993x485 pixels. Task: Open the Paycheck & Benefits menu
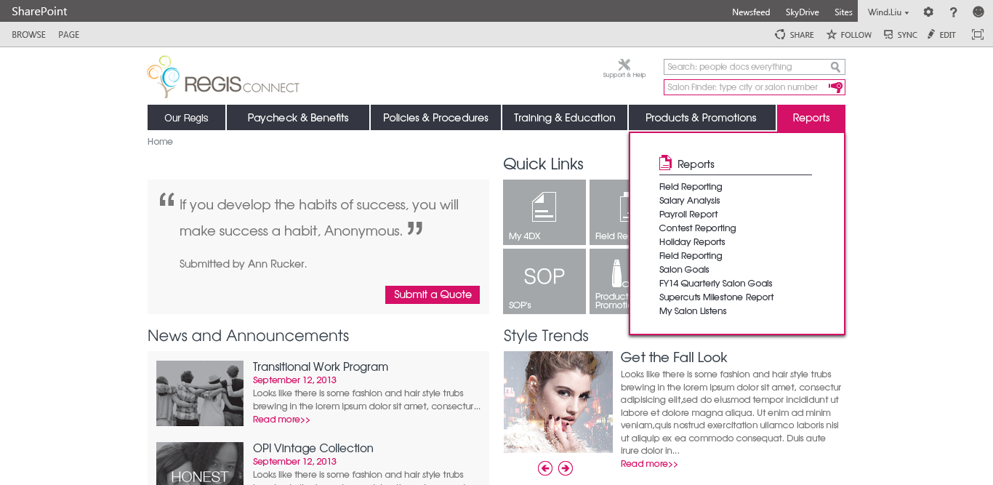click(298, 118)
